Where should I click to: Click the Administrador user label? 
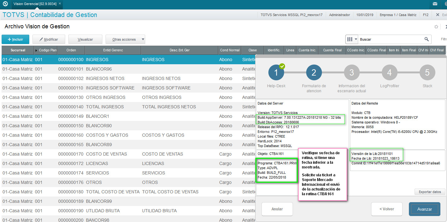(340, 15)
